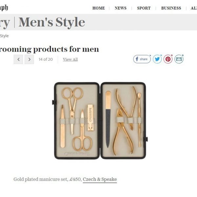Viewport: 197px width, 197px height.
Task: Email this gallery via envelope icon
Action: coord(179,59)
